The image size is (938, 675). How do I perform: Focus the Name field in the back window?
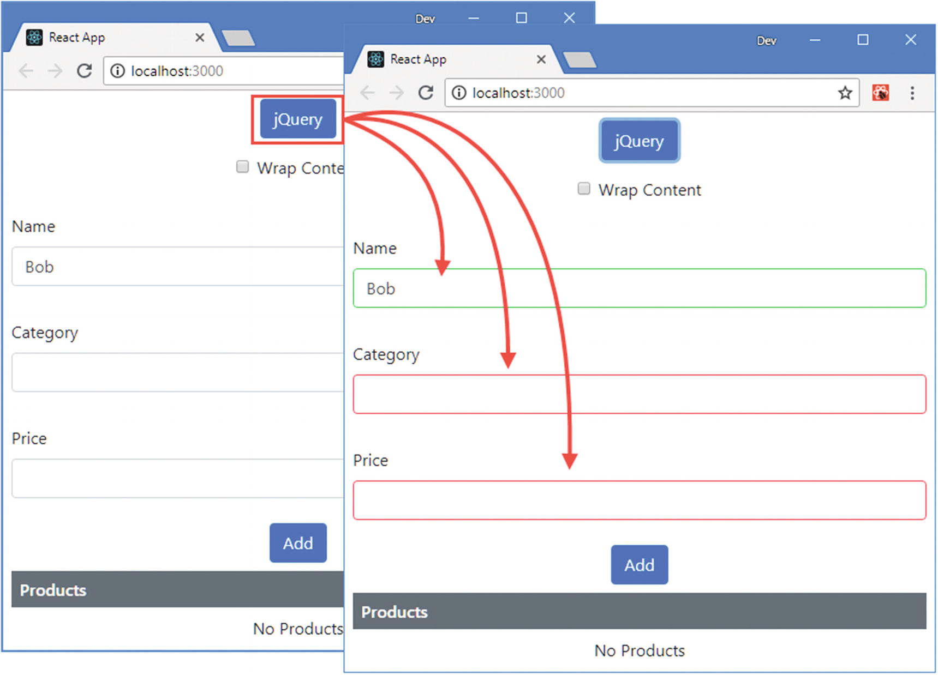[x=178, y=267]
